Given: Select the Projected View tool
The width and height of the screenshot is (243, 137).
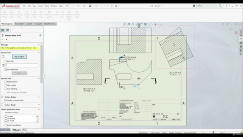Looking at the screenshot, I should (19, 14).
